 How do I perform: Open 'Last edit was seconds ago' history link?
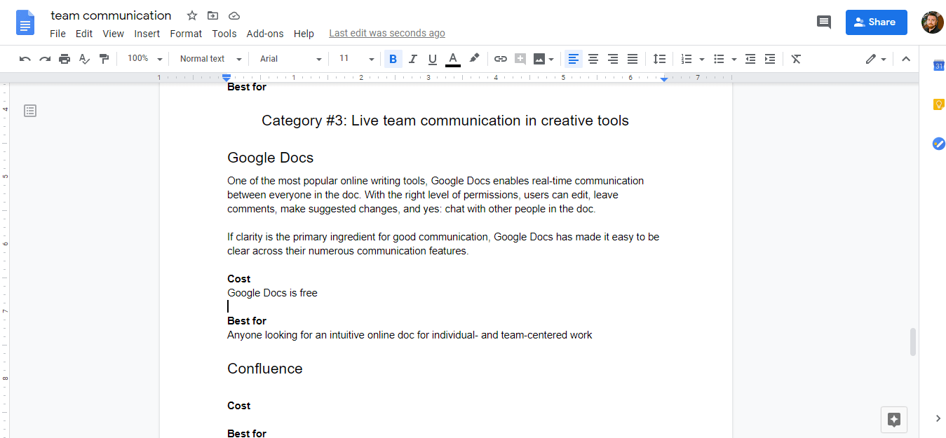tap(387, 34)
